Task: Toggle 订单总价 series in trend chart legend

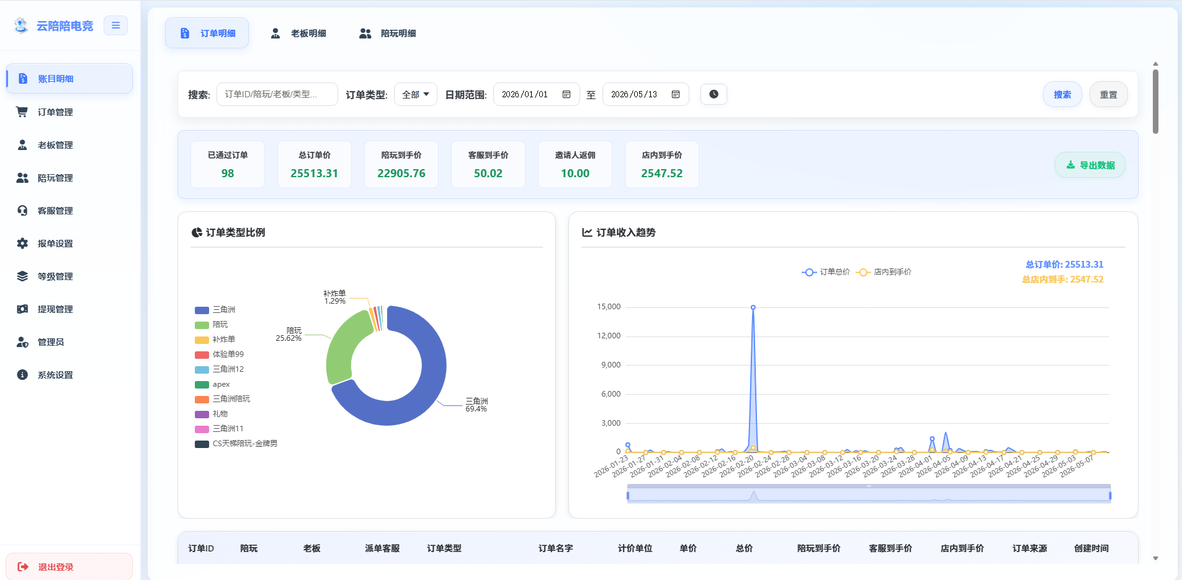Action: [x=826, y=272]
